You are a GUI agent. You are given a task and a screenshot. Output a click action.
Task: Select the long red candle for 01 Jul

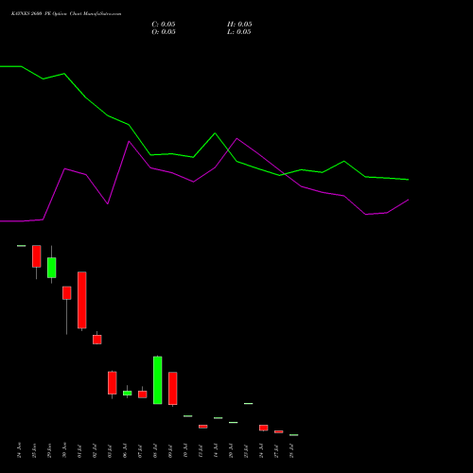pyautogui.click(x=82, y=300)
